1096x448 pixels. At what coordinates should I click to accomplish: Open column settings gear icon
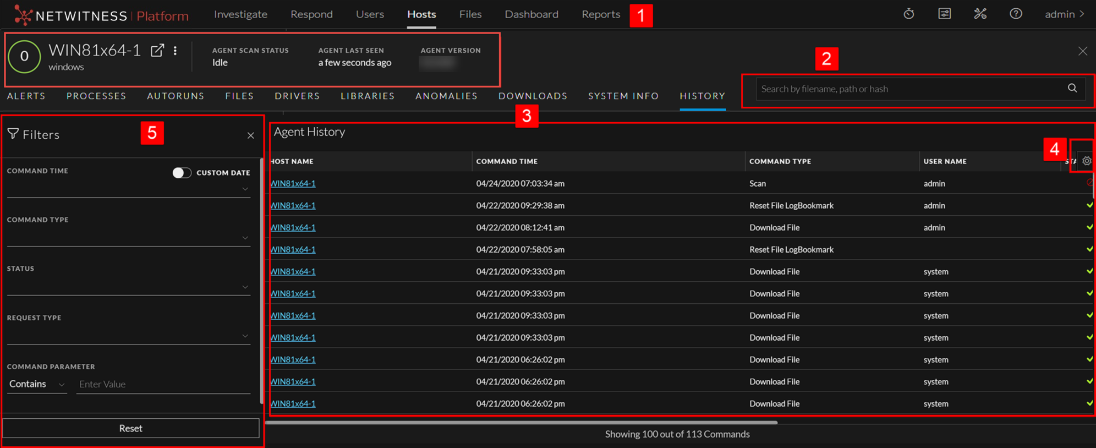click(1087, 161)
